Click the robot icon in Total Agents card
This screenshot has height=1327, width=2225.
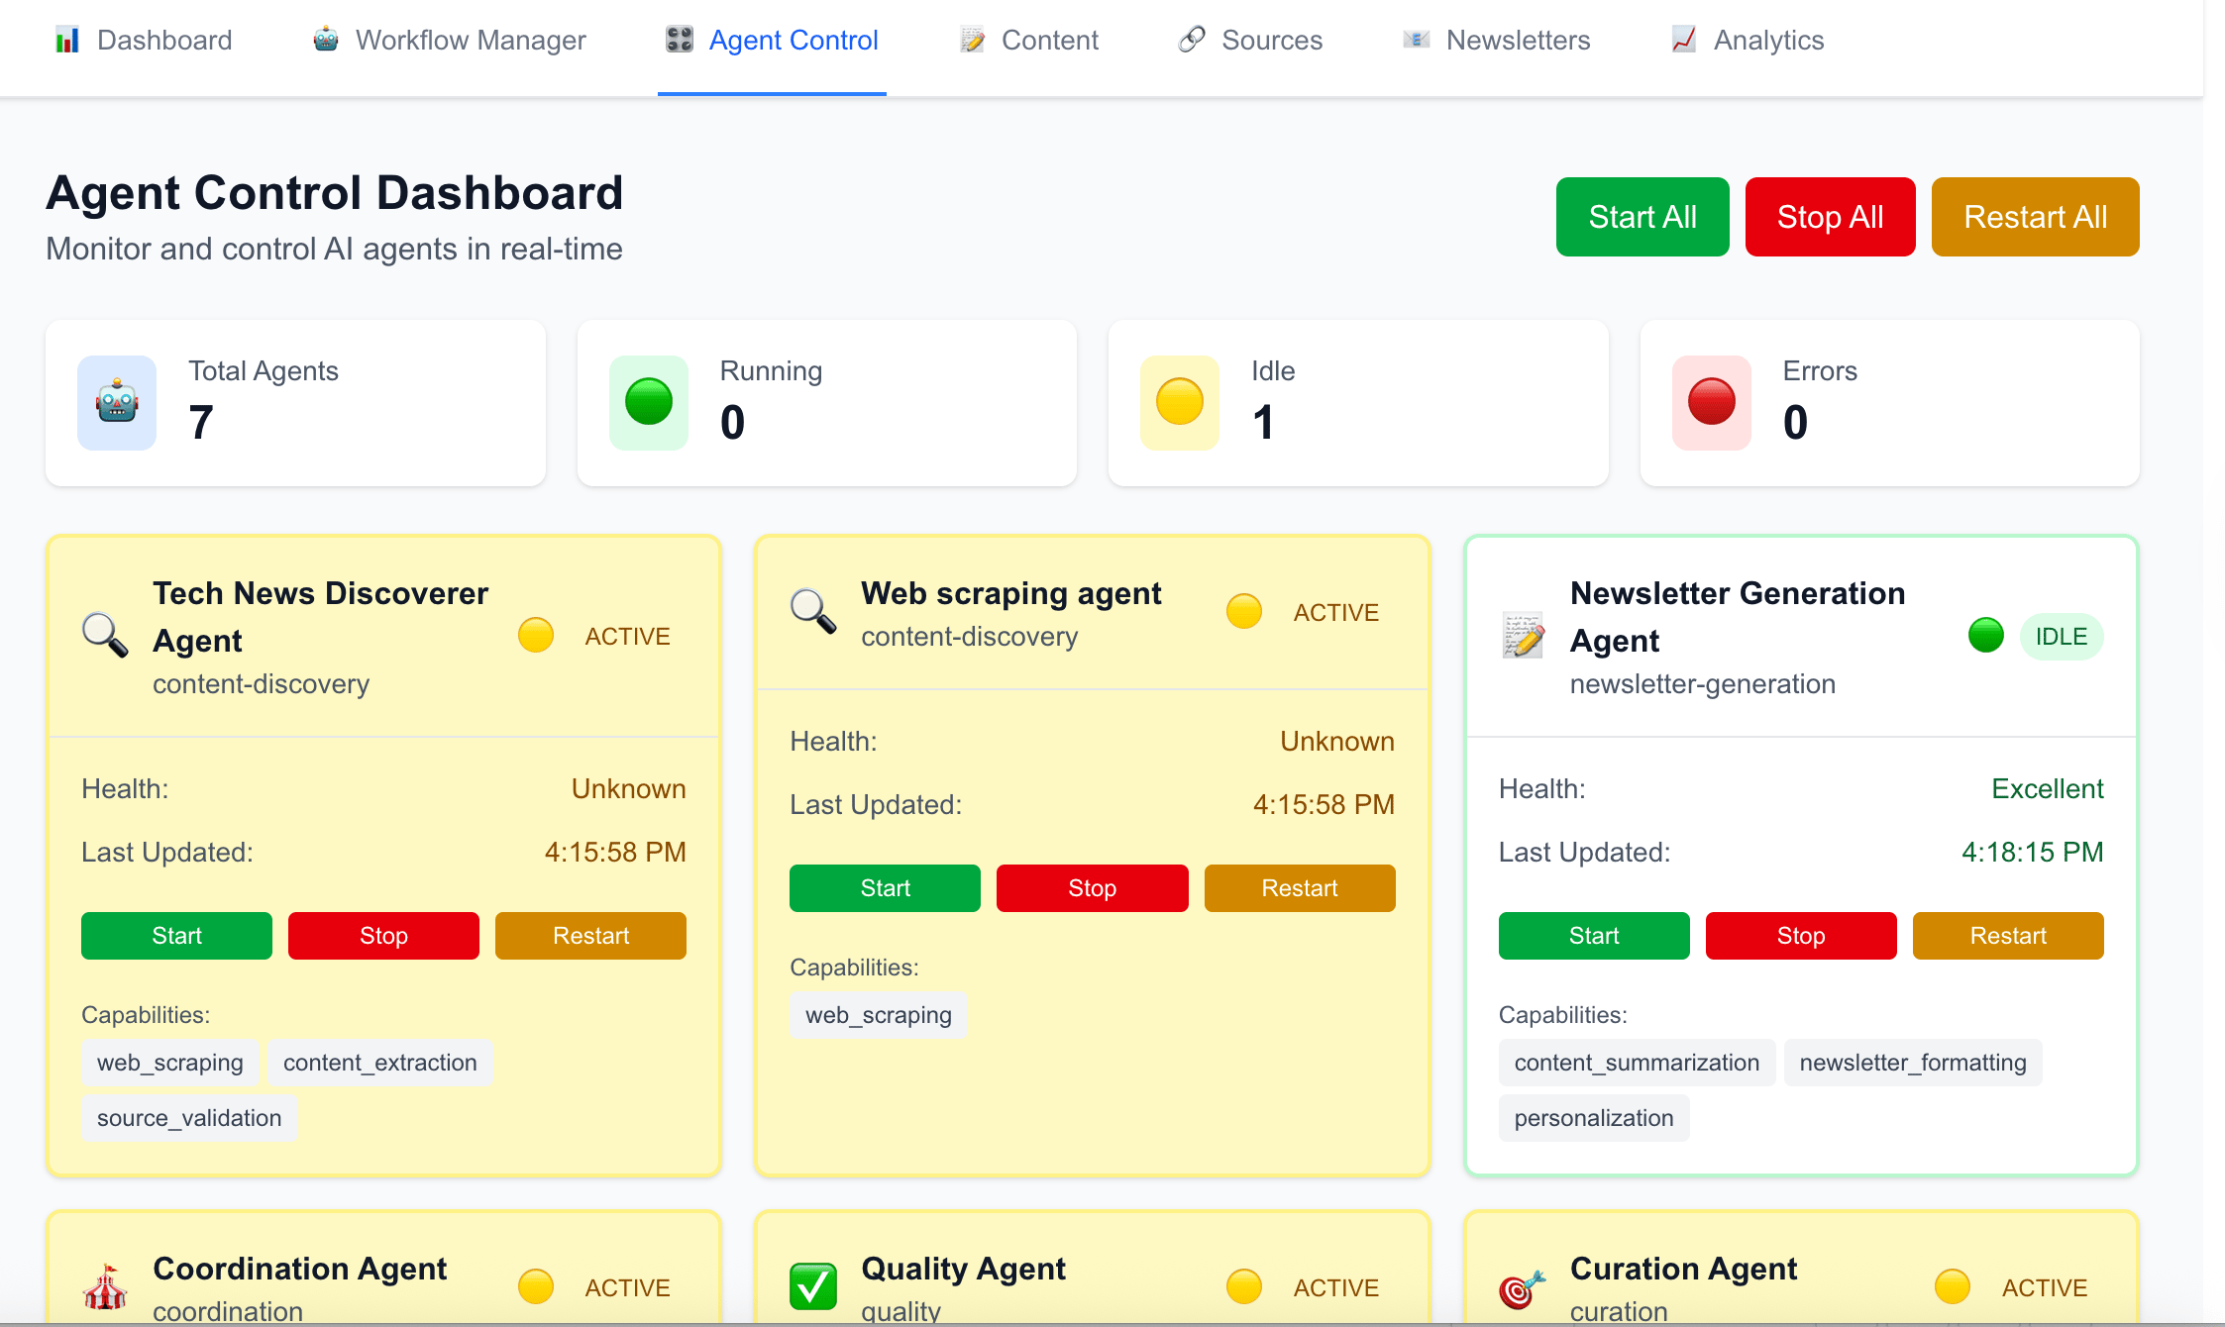point(117,402)
